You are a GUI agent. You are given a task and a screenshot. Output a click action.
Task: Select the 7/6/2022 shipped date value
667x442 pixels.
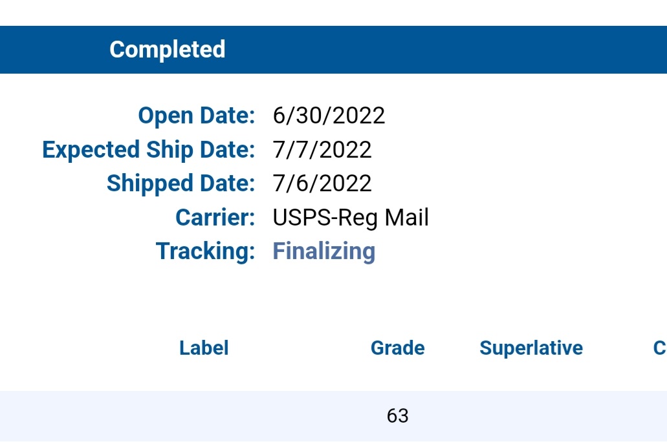322,184
